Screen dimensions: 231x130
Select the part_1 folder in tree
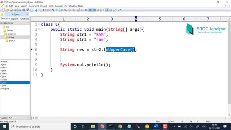point(12,40)
